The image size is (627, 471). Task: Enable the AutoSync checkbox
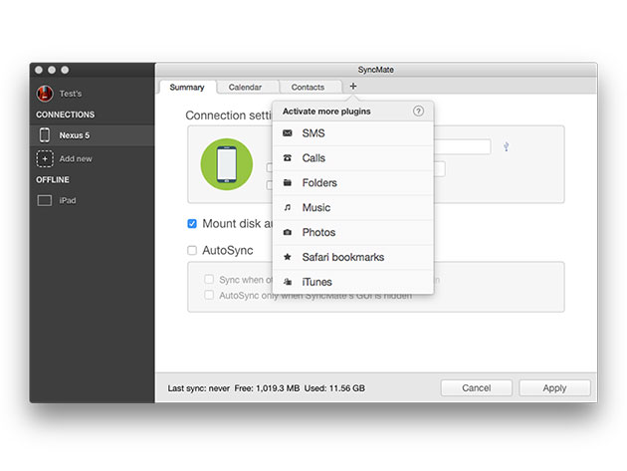(192, 251)
